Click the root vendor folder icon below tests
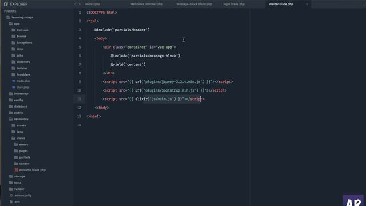Image resolution: width=366 pixels, height=206 pixels. coord(11,189)
